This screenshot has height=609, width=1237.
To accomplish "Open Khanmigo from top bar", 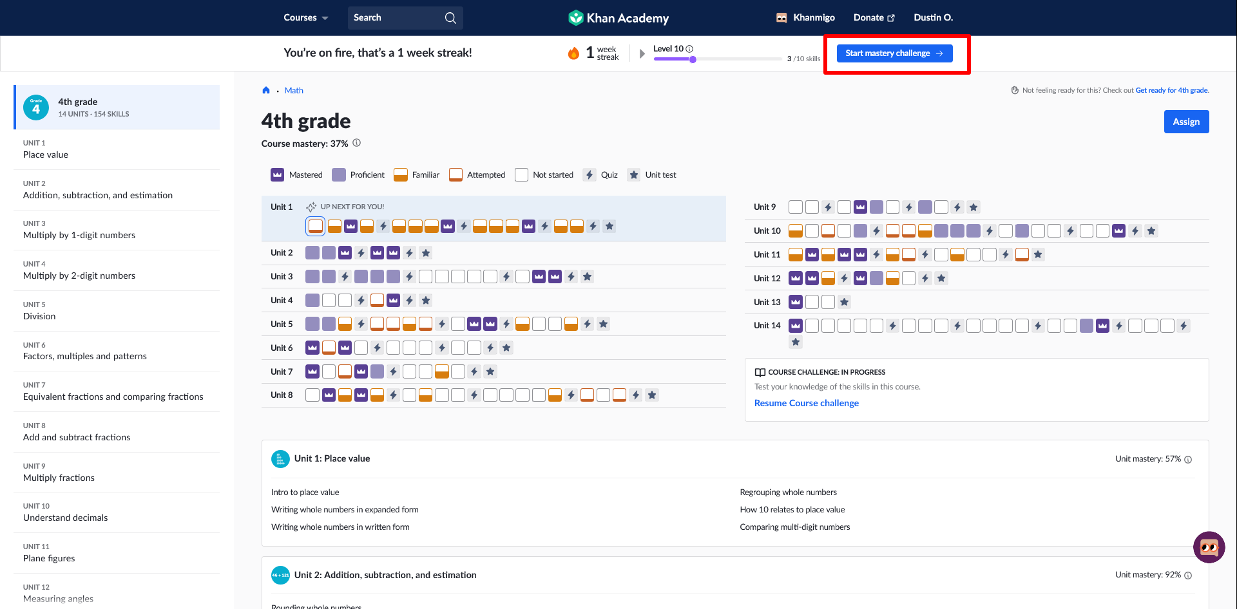I will pyautogui.click(x=805, y=17).
